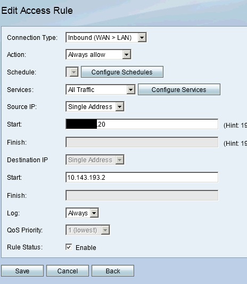Open the Log dropdown set to Always
The image size is (247, 284).
click(83, 213)
